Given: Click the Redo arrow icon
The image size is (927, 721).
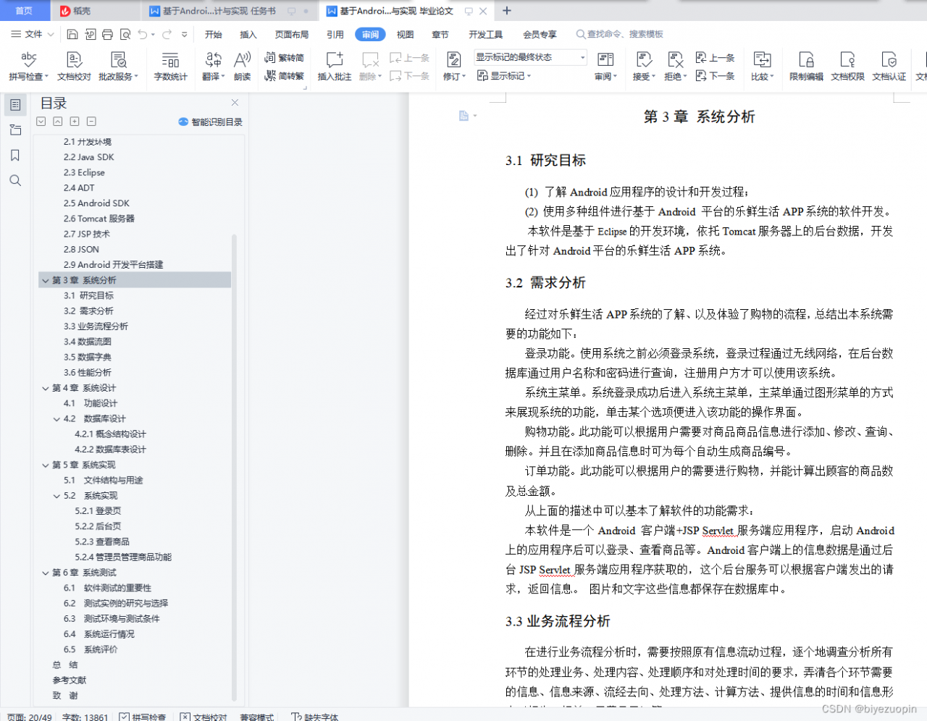Looking at the screenshot, I should coord(167,34).
